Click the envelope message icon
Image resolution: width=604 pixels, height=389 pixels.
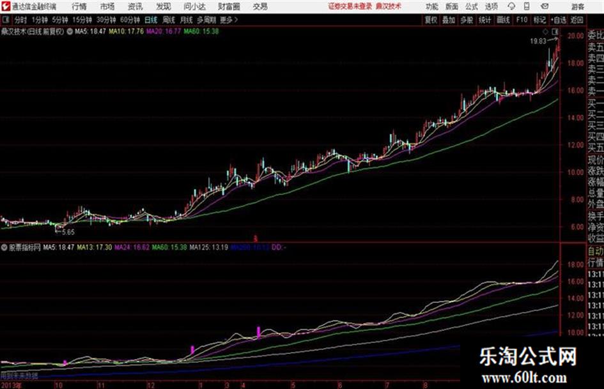(x=545, y=6)
